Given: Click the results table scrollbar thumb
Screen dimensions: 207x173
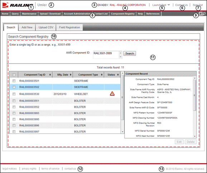Looking at the screenshot, I should point(122,98).
